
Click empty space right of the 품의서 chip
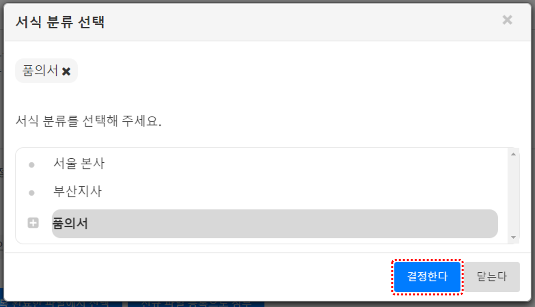point(279,72)
